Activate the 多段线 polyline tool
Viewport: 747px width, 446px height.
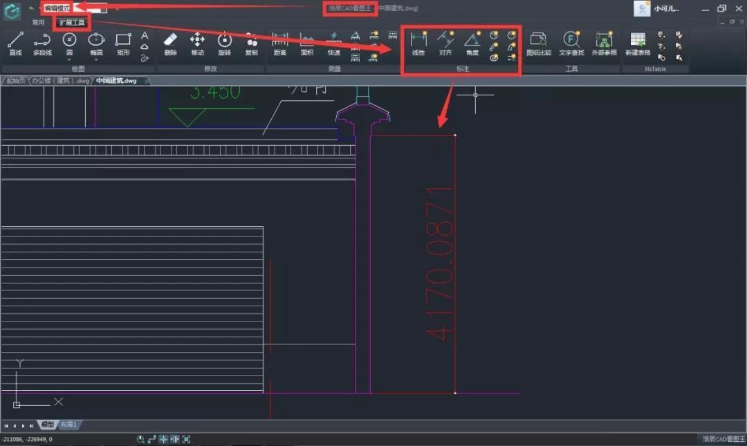click(x=43, y=41)
